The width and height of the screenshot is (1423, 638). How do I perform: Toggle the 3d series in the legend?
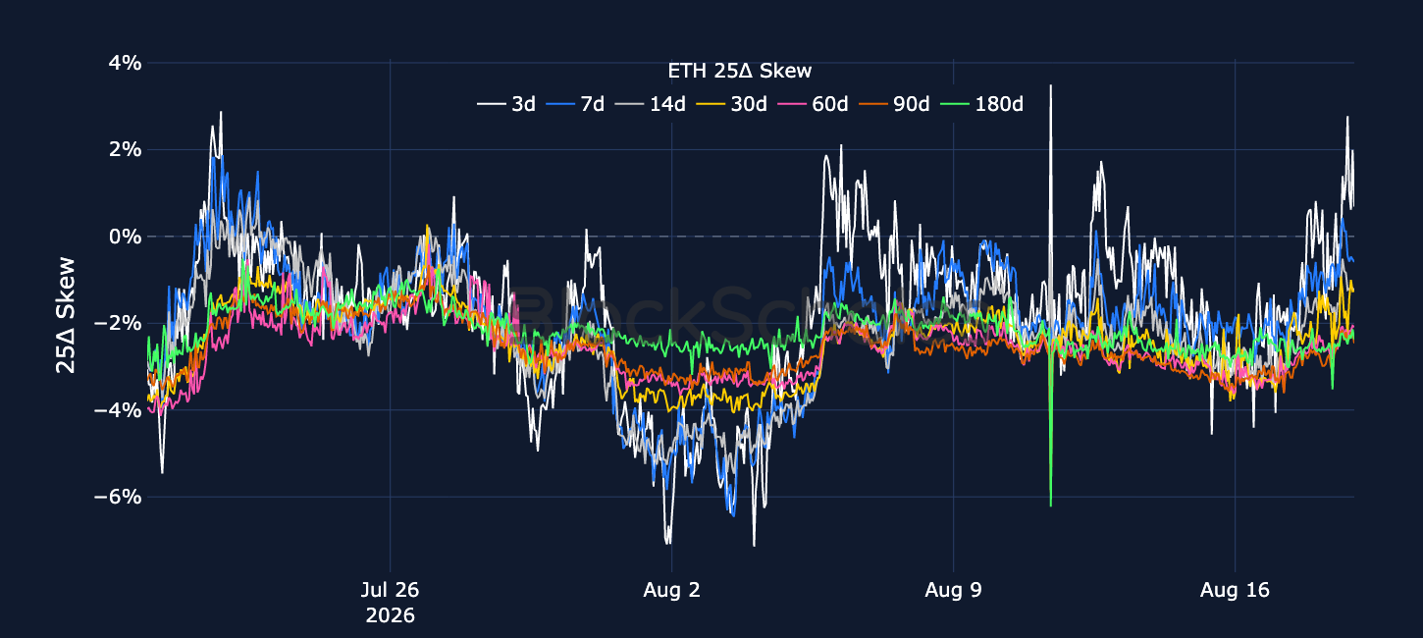pos(506,103)
